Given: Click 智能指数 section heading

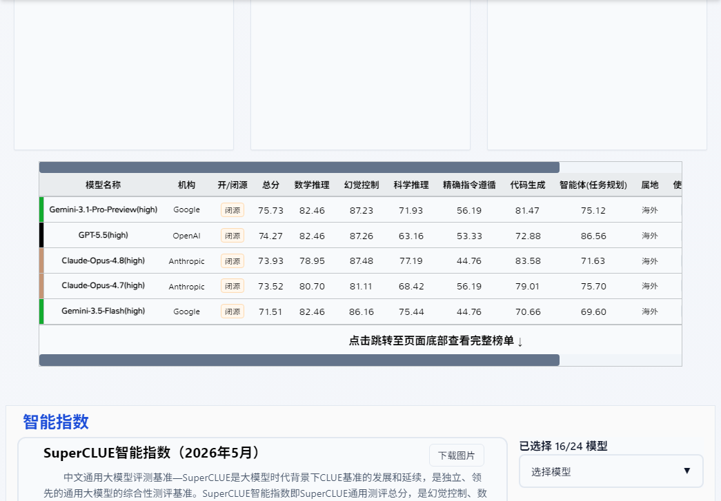Looking at the screenshot, I should tap(56, 422).
